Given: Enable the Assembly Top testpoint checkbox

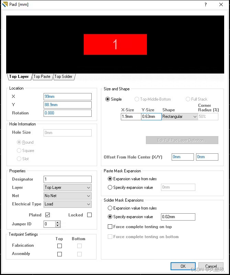Looking at the screenshot, I should (x=60, y=254).
